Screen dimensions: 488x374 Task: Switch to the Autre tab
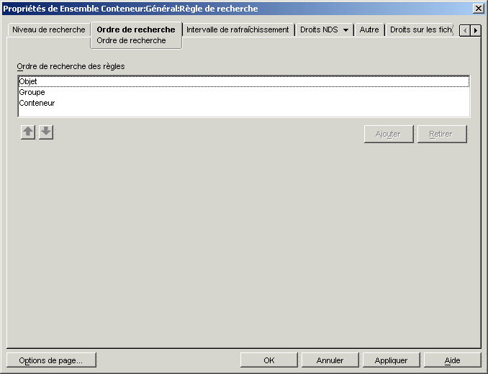(x=369, y=29)
